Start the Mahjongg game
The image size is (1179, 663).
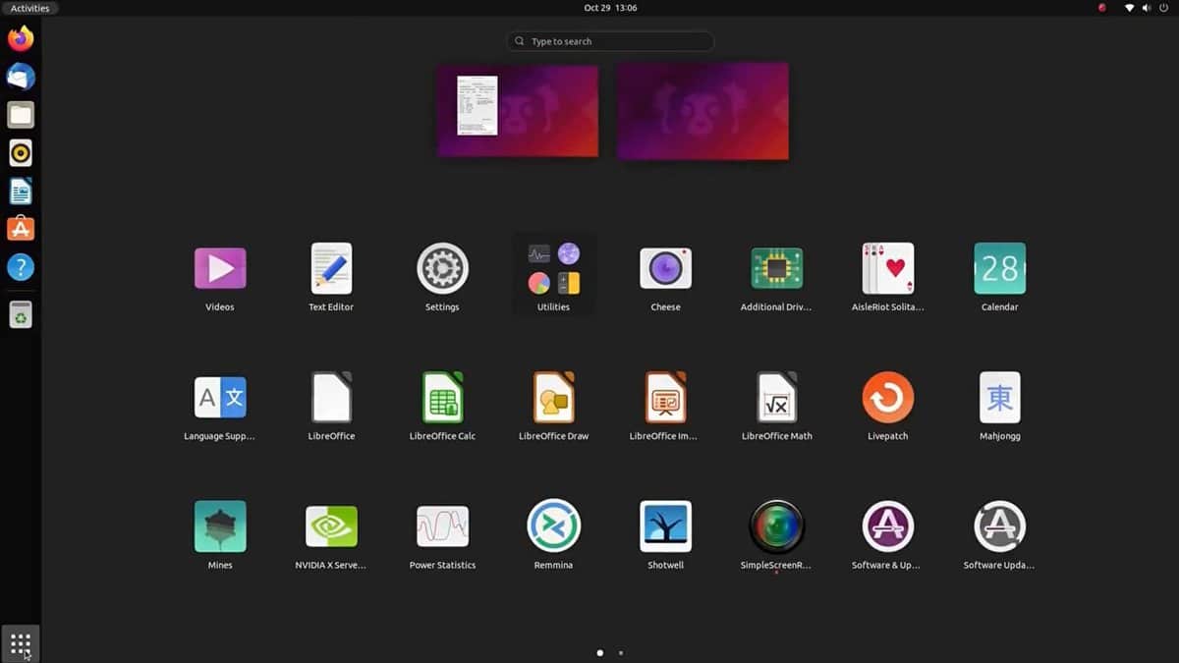point(999,397)
